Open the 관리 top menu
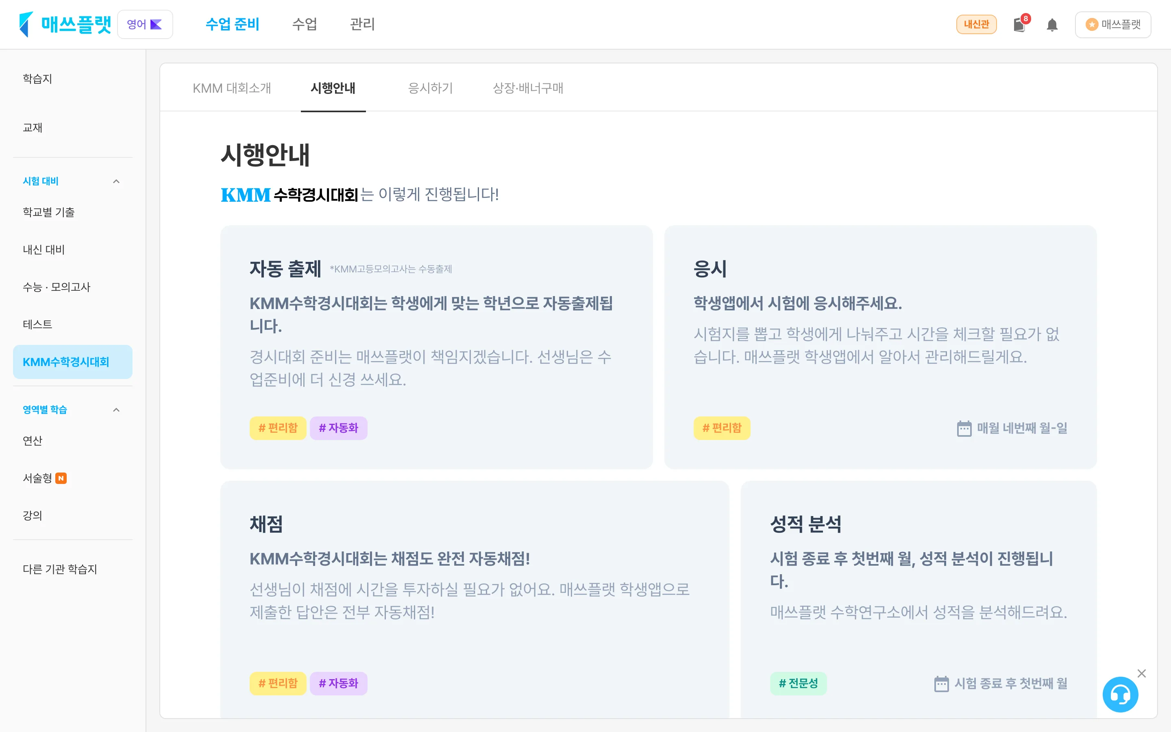Viewport: 1171px width, 732px height. point(362,24)
